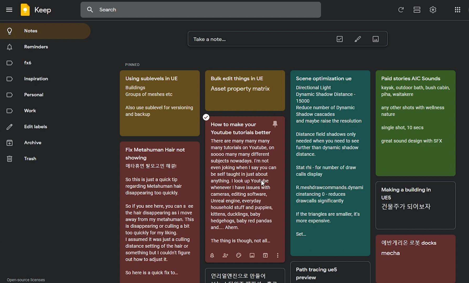Create a new note with image
Viewport: 469px width, 283px height.
[376, 39]
